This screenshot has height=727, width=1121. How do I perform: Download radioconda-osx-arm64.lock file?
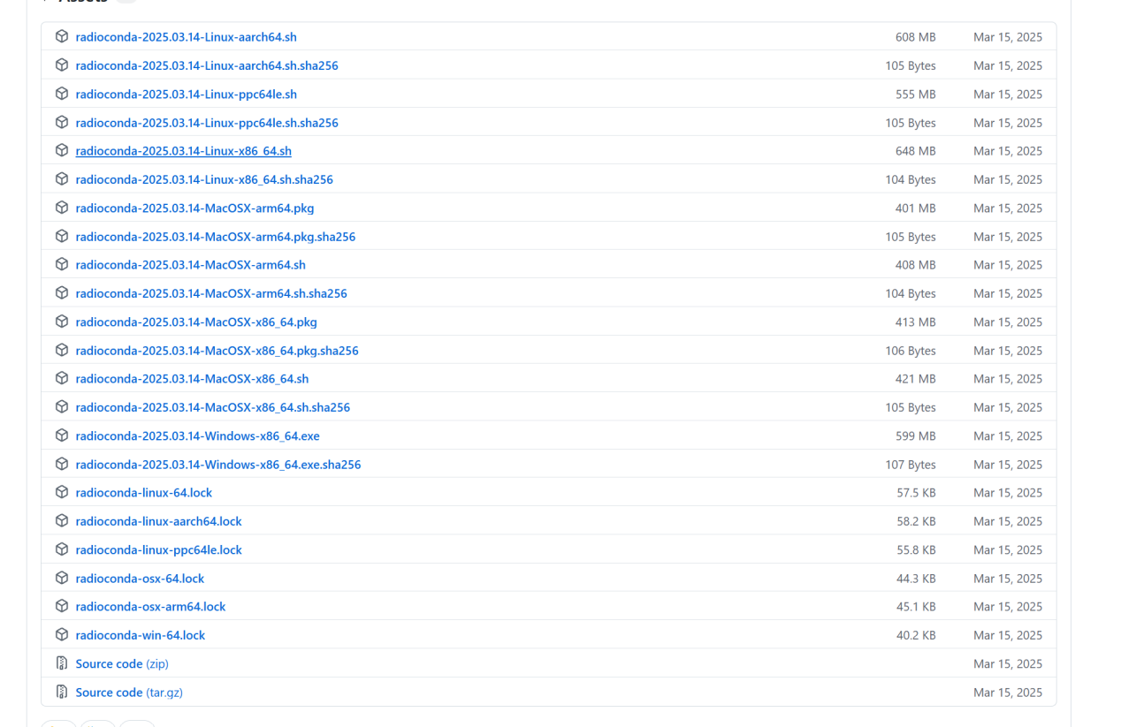(150, 607)
